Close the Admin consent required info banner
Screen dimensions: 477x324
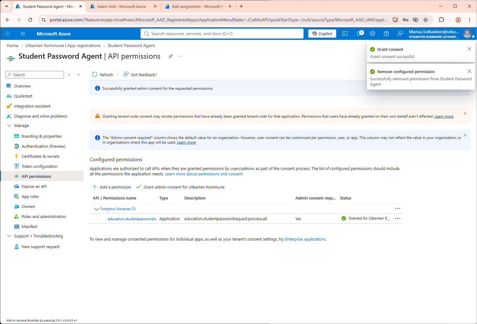[465, 135]
